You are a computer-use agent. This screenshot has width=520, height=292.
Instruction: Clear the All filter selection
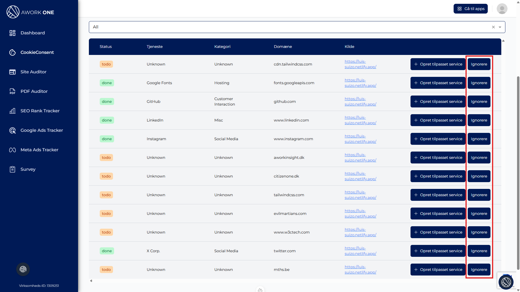(493, 27)
